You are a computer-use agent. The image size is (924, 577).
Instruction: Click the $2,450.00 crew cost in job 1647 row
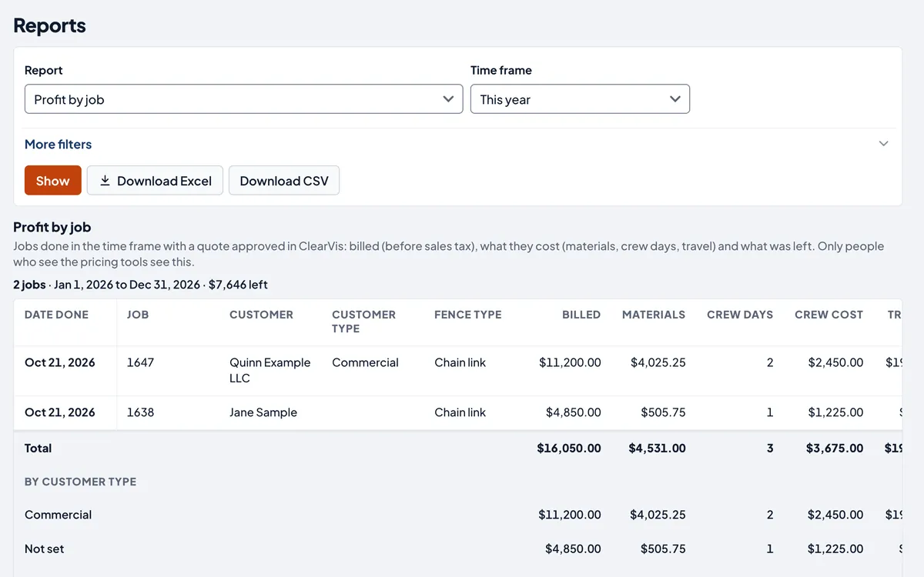click(x=835, y=362)
